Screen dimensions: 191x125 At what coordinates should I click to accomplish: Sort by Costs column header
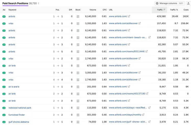click(186, 10)
